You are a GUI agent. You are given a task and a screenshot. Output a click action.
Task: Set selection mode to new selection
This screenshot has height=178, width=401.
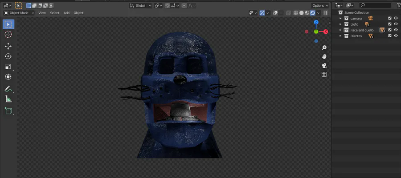click(x=29, y=5)
